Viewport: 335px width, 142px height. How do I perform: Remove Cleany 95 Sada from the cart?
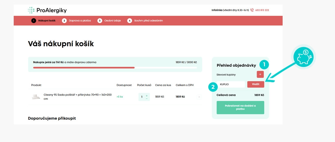pyautogui.click(x=199, y=97)
